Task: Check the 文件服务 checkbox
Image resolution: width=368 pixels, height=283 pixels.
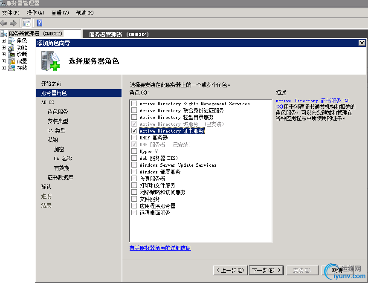Action: tap(134, 199)
